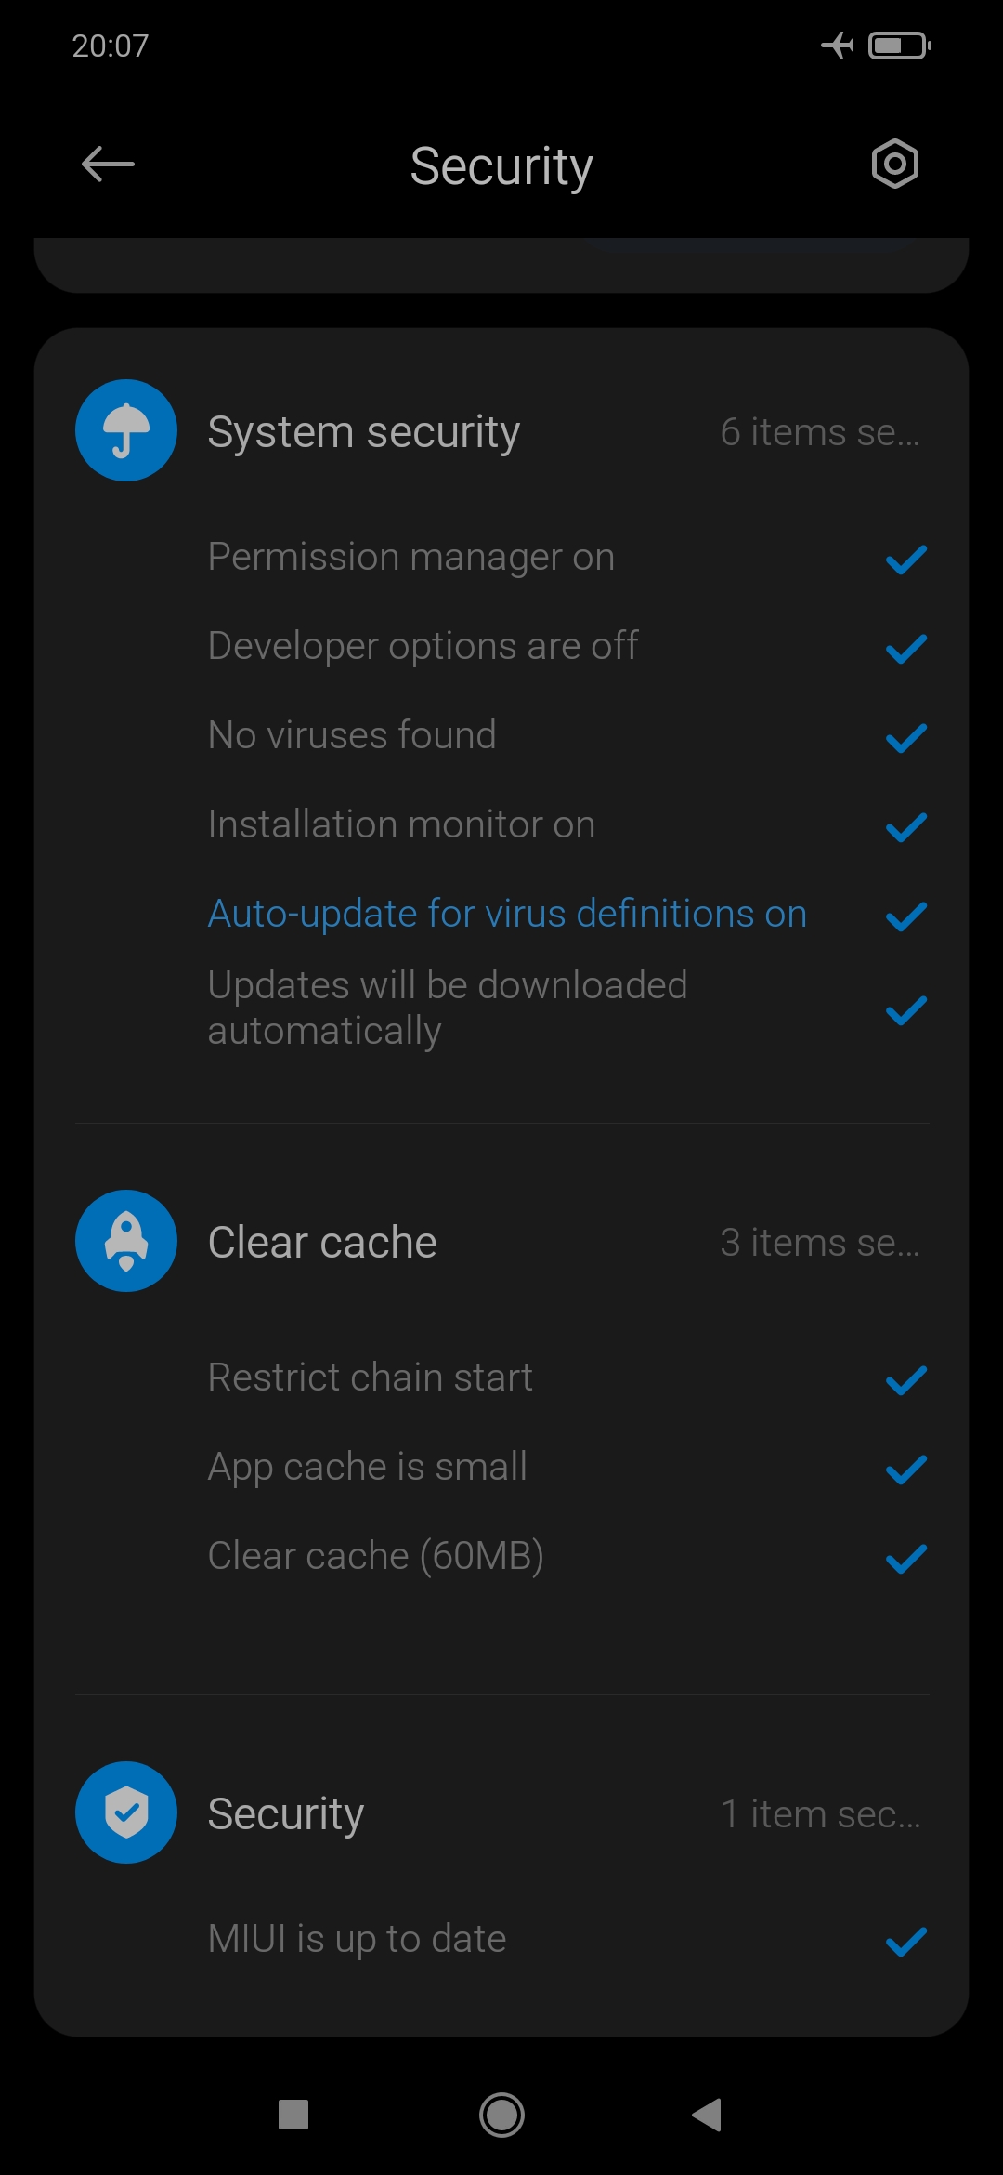The width and height of the screenshot is (1003, 2175).
Task: Tap Android home navigation button
Action: coord(501,2115)
